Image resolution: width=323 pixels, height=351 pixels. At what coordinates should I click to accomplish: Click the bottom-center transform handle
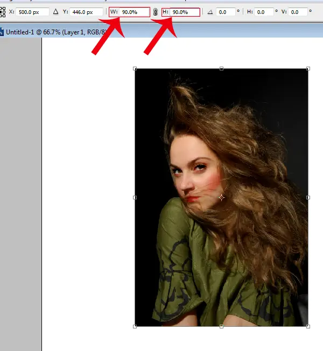221,326
